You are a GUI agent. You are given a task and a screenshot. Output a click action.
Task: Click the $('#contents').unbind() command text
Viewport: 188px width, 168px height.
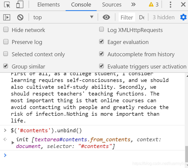click(46, 130)
